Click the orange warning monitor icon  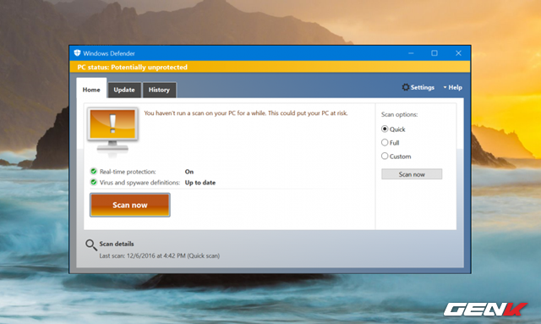(x=112, y=130)
